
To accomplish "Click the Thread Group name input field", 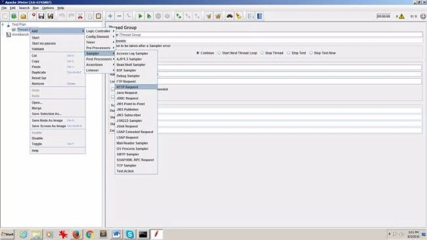I will pyautogui.click(x=271, y=35).
